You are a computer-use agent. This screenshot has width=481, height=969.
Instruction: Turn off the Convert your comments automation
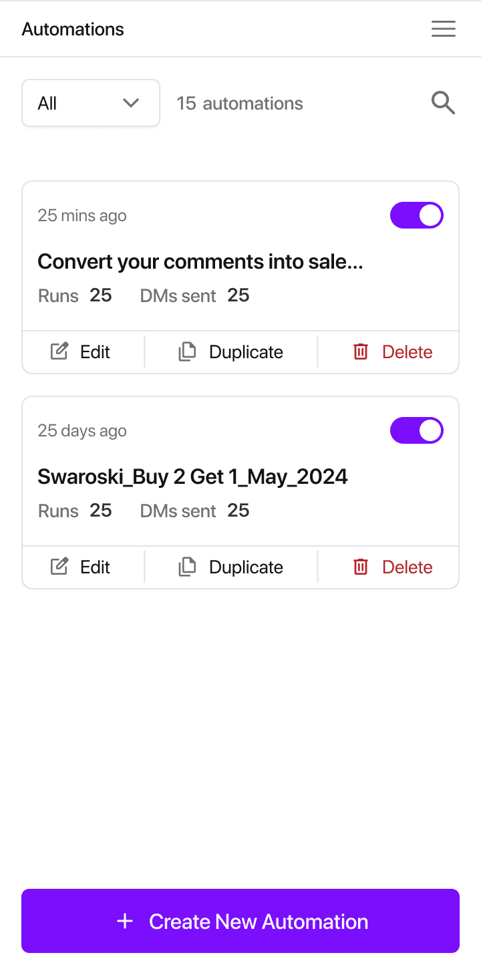(x=417, y=215)
